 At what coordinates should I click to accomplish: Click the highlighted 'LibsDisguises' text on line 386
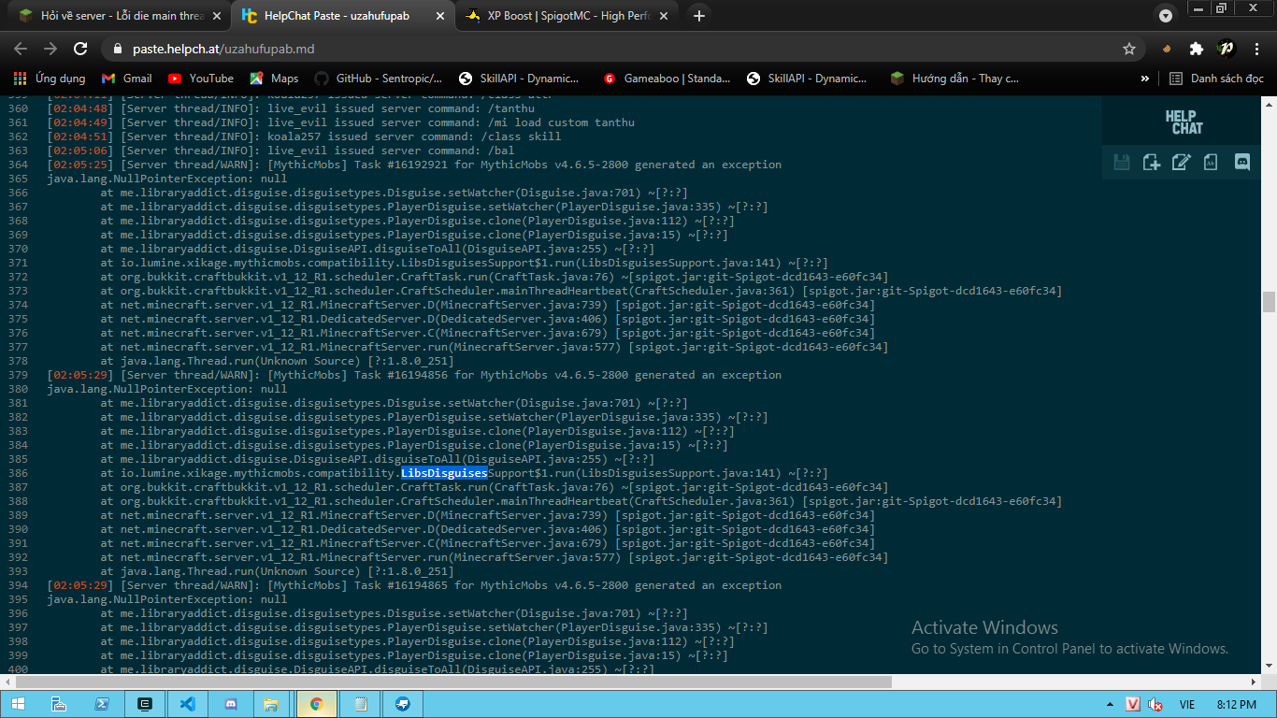point(444,473)
